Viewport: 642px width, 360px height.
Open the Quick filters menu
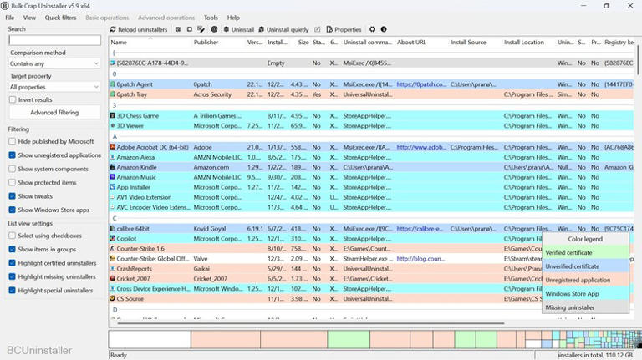pos(60,18)
